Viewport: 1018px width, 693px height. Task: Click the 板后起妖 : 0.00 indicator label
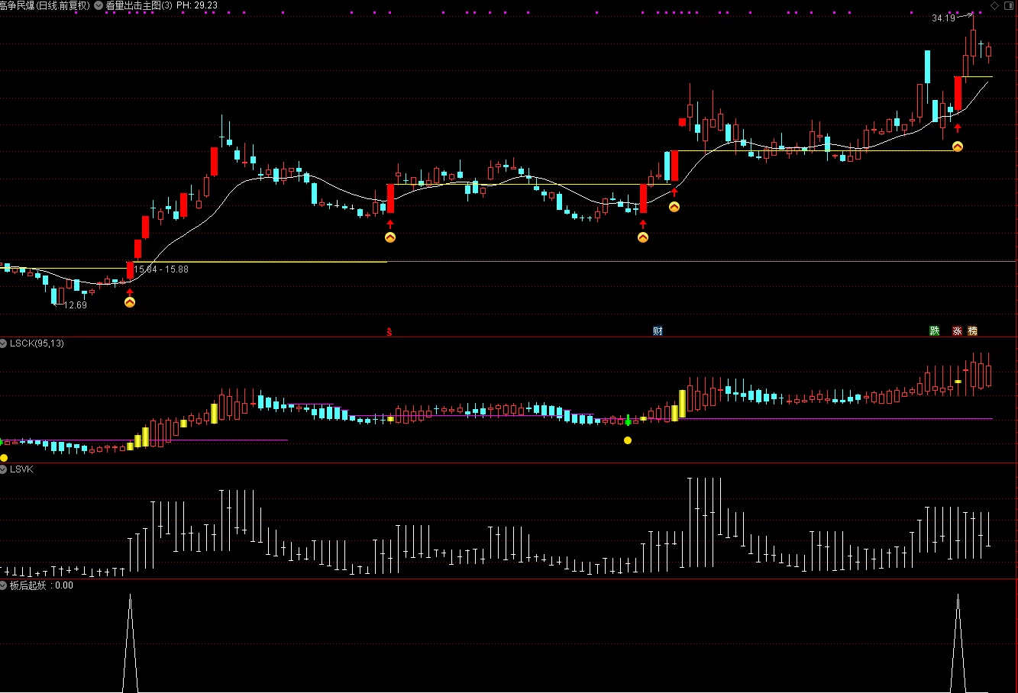click(x=42, y=585)
